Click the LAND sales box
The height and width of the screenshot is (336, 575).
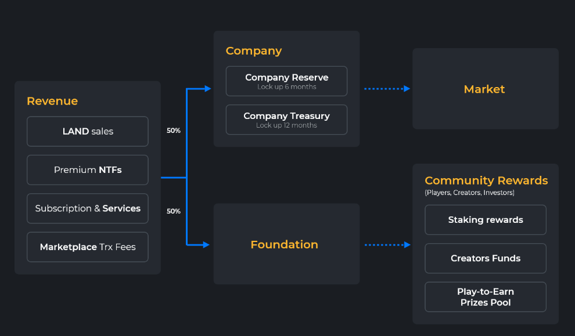88,131
